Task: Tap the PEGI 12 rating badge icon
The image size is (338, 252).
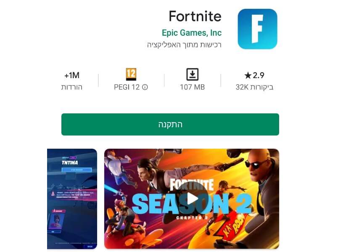Action: click(131, 74)
